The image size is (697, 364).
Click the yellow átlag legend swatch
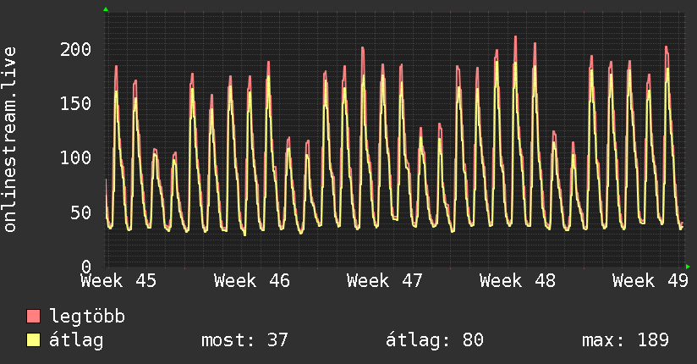(x=33, y=339)
